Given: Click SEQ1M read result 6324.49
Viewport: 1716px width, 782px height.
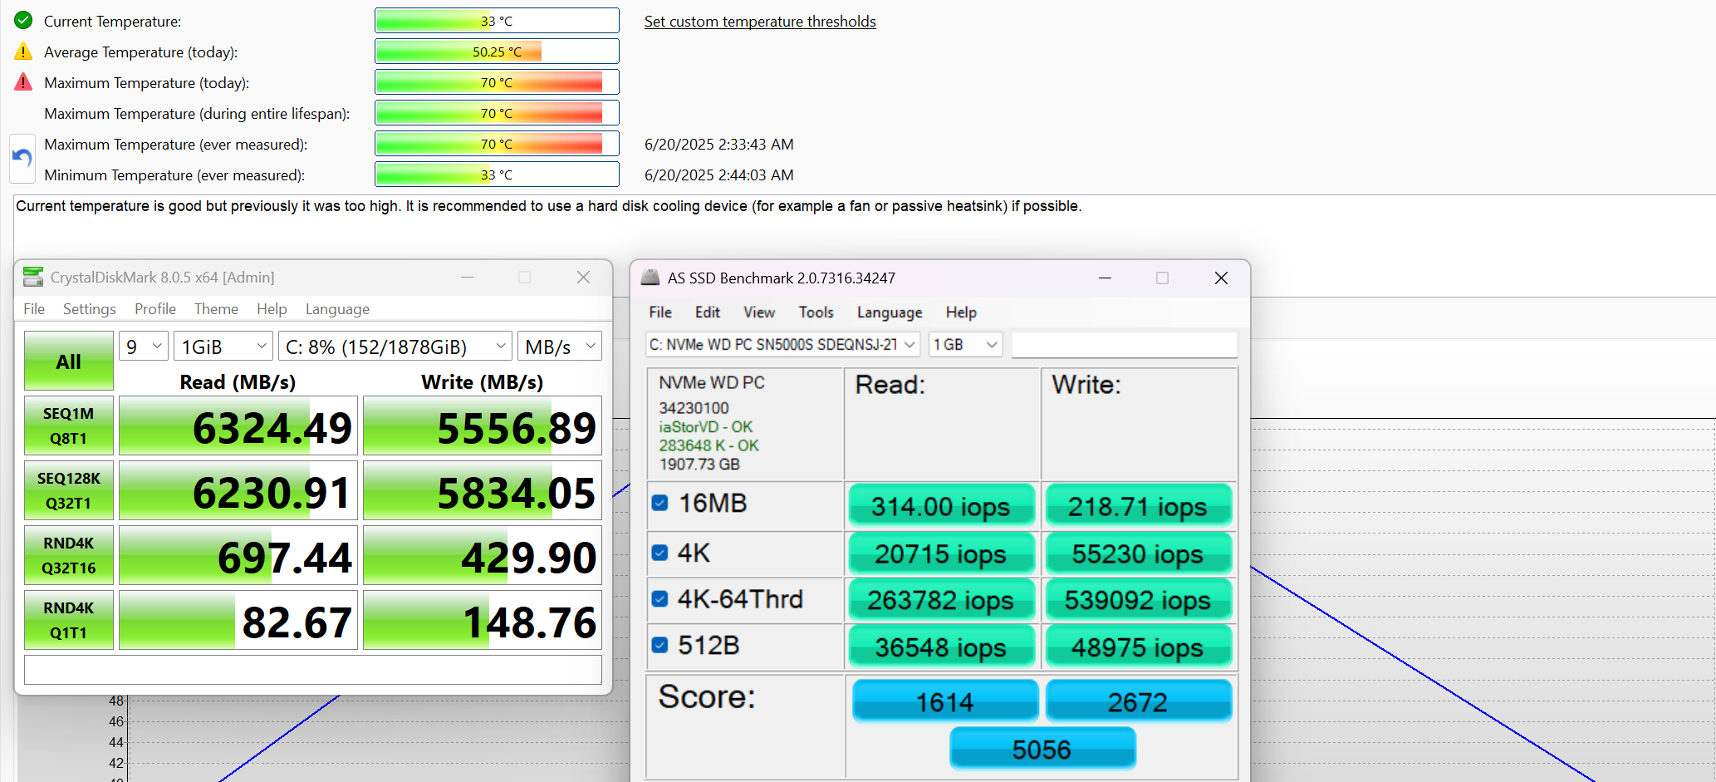Looking at the screenshot, I should [x=238, y=425].
